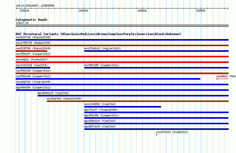Select the blue esv2764102 gain bar

point(156,51)
